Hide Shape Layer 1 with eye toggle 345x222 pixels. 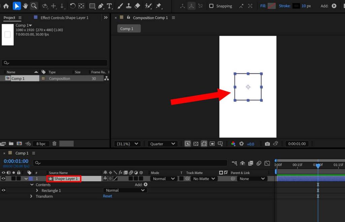click(x=3, y=178)
